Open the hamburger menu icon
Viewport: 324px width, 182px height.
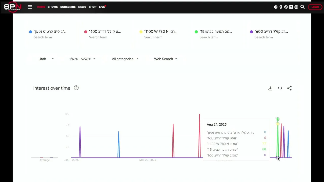(30, 7)
